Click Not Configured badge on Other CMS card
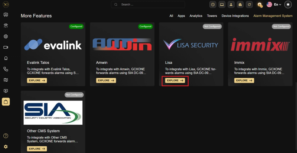The width and height of the screenshot is (297, 153). coord(74,95)
